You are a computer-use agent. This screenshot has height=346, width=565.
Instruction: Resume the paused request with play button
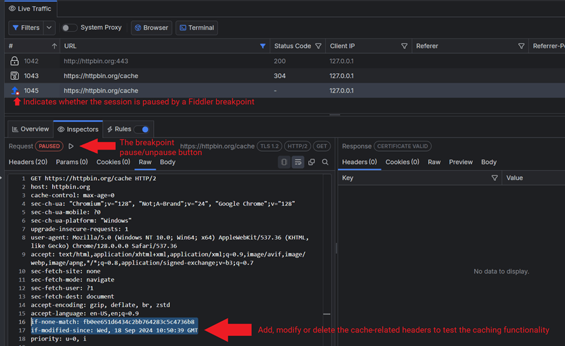[x=71, y=146]
